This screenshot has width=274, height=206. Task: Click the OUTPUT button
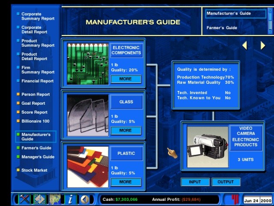[226, 182]
